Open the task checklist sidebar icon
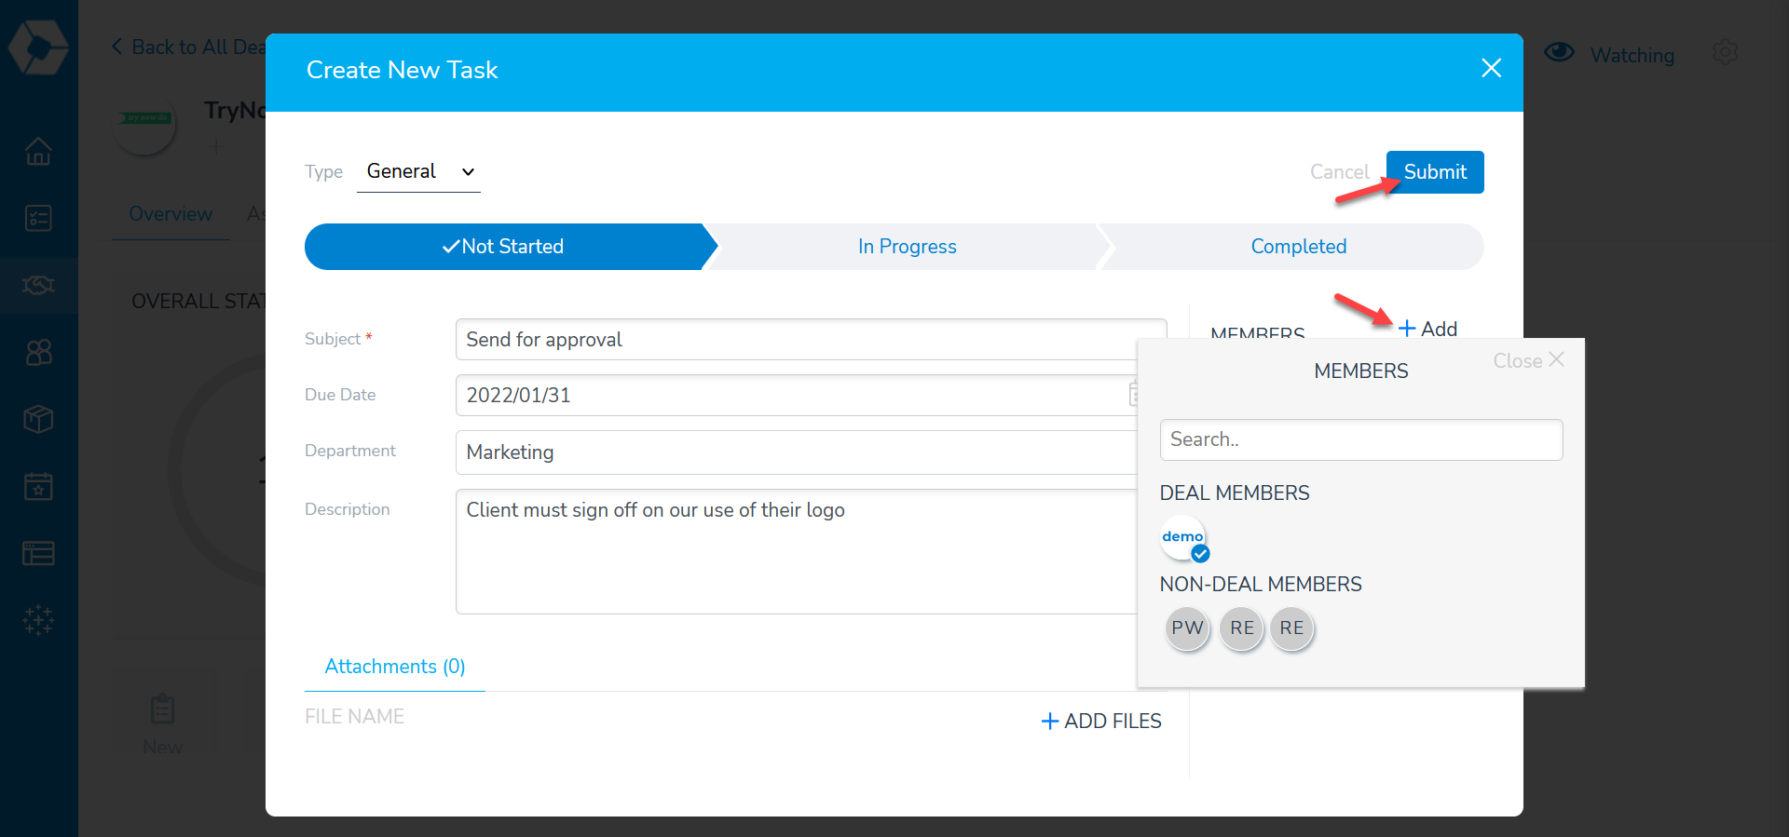Viewport: 1789px width, 837px height. click(x=38, y=218)
